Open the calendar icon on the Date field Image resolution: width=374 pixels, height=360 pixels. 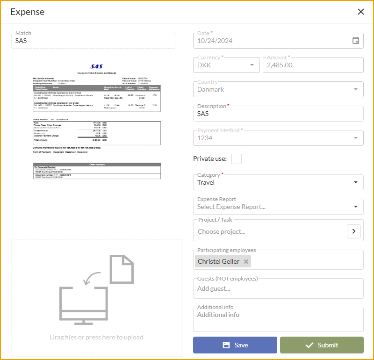tap(355, 41)
